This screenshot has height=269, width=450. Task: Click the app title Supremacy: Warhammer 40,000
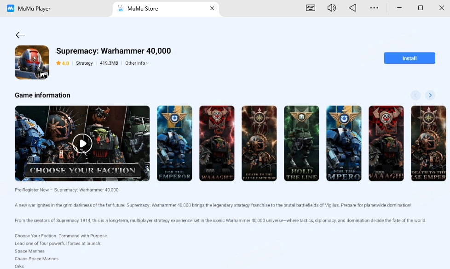tap(113, 51)
